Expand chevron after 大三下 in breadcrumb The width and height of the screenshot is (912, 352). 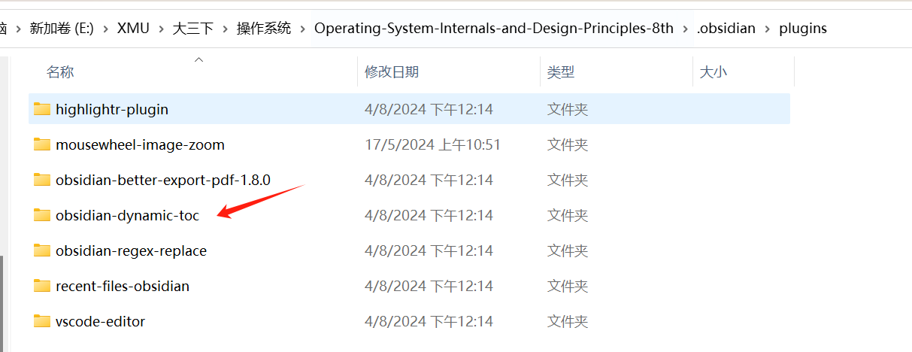(225, 29)
